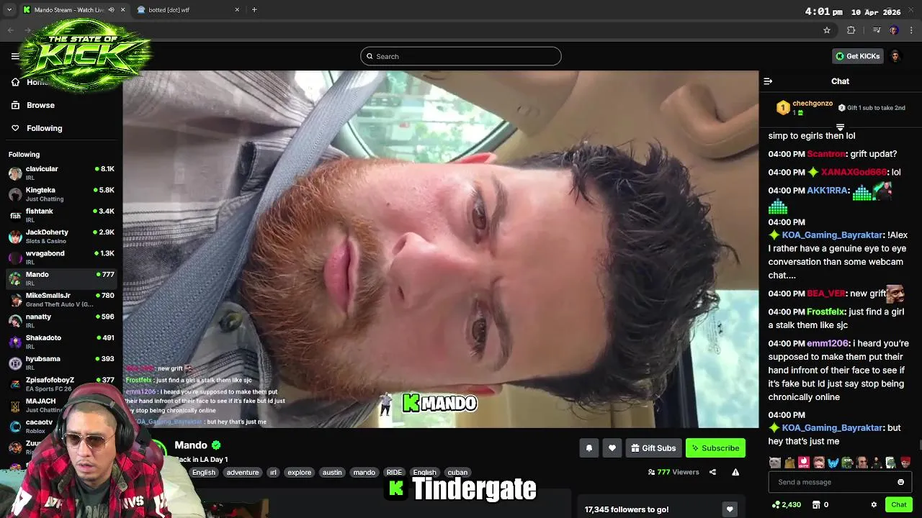Click the Get KICKs button
Image resolution: width=922 pixels, height=518 pixels.
pyautogui.click(x=857, y=56)
